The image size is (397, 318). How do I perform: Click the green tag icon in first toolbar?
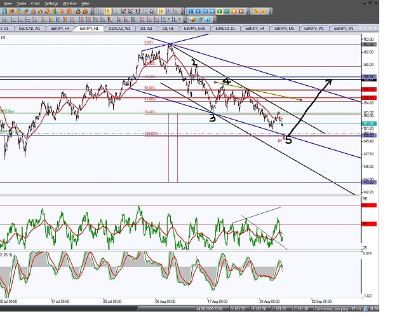(x=26, y=11)
